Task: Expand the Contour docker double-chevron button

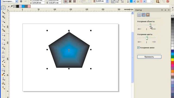Action: (x=162, y=10)
